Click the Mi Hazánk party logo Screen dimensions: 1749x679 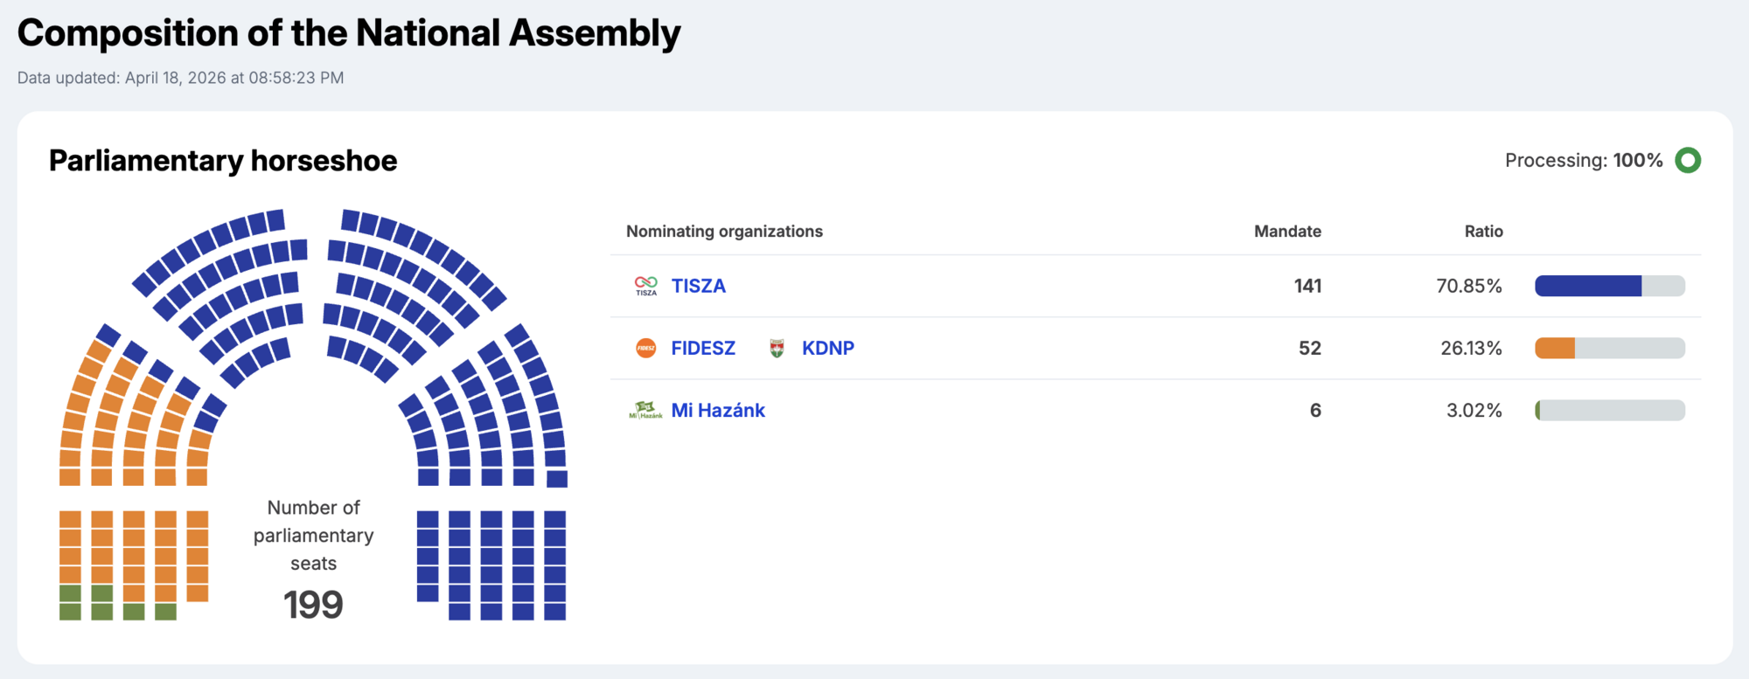645,410
